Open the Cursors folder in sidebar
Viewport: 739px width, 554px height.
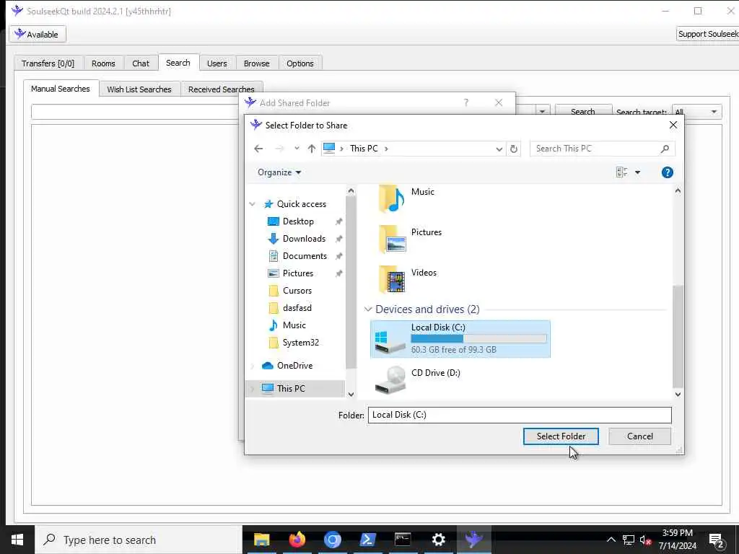(x=297, y=291)
